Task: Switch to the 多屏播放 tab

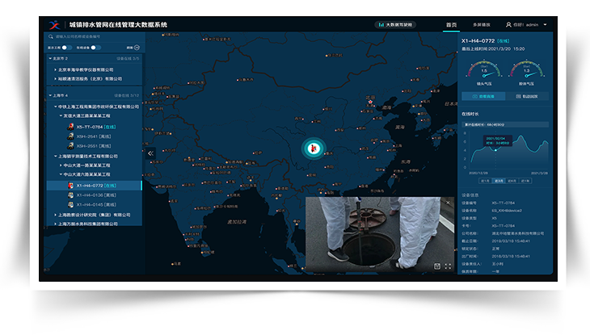Action: (483, 25)
